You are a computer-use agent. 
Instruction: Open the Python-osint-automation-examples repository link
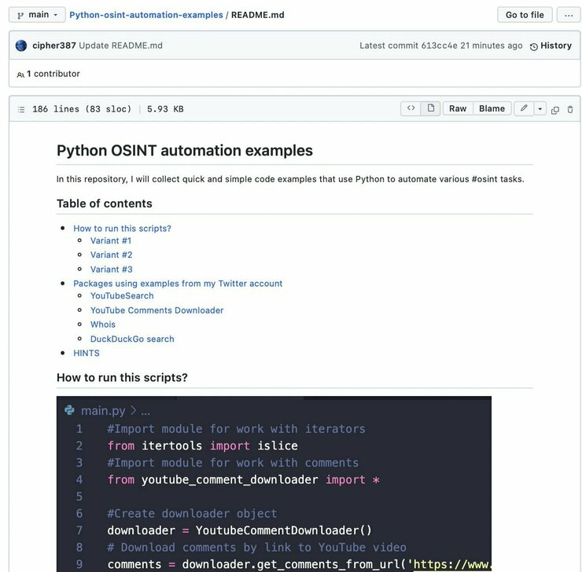146,15
